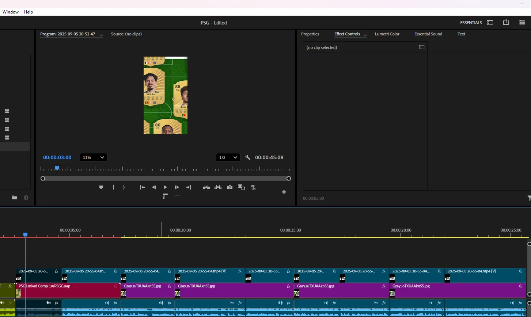The width and height of the screenshot is (531, 317).
Task: Open the Comparison View icon
Action: coord(241,187)
